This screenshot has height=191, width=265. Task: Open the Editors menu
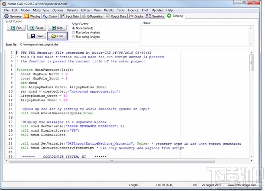pos(86,10)
